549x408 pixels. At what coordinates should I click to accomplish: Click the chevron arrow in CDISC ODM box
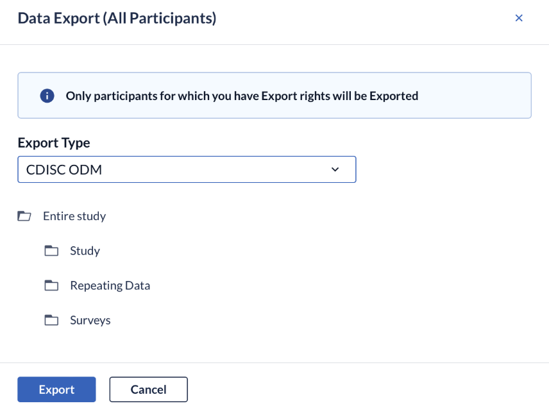(x=335, y=169)
